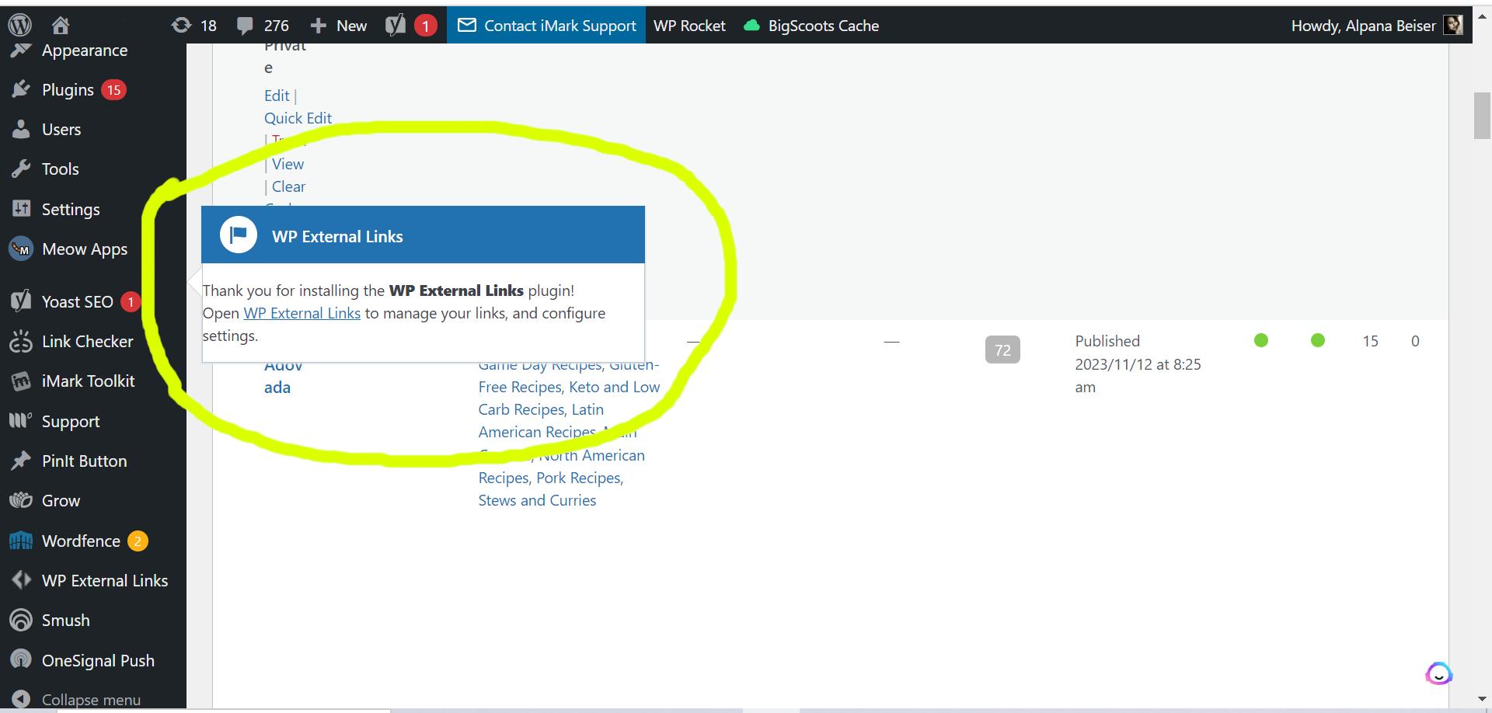This screenshot has width=1492, height=713.
Task: Click the PinIt Button pin icon
Action: pyautogui.click(x=21, y=461)
